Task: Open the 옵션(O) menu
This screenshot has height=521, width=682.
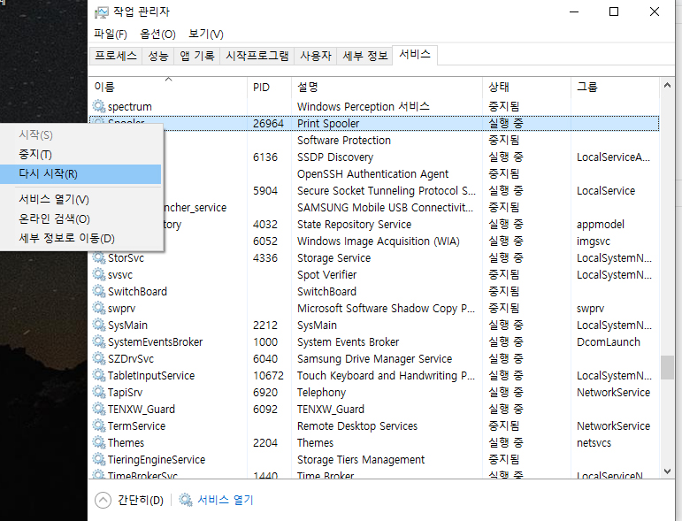Action: coord(157,34)
